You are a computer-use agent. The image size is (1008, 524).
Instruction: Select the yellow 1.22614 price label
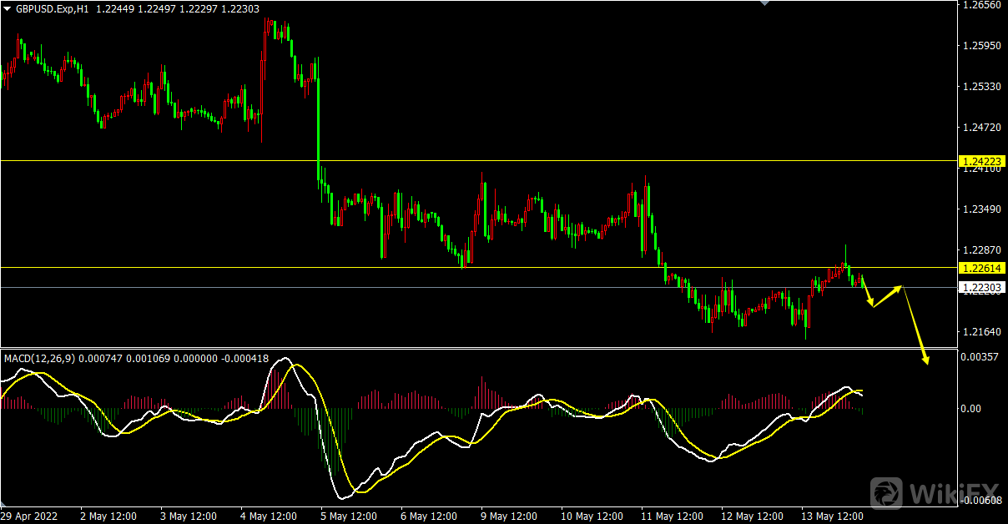tap(981, 268)
